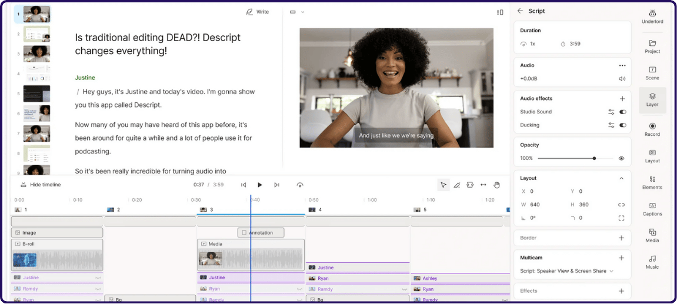Viewport: 677px width, 304px height.
Task: Adjust the Opacity slider handle
Action: click(594, 159)
